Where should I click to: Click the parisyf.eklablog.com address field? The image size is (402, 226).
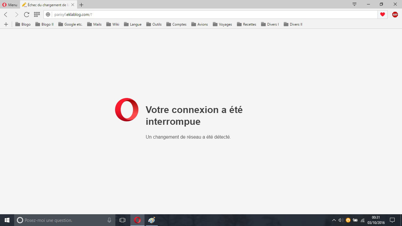click(x=210, y=14)
